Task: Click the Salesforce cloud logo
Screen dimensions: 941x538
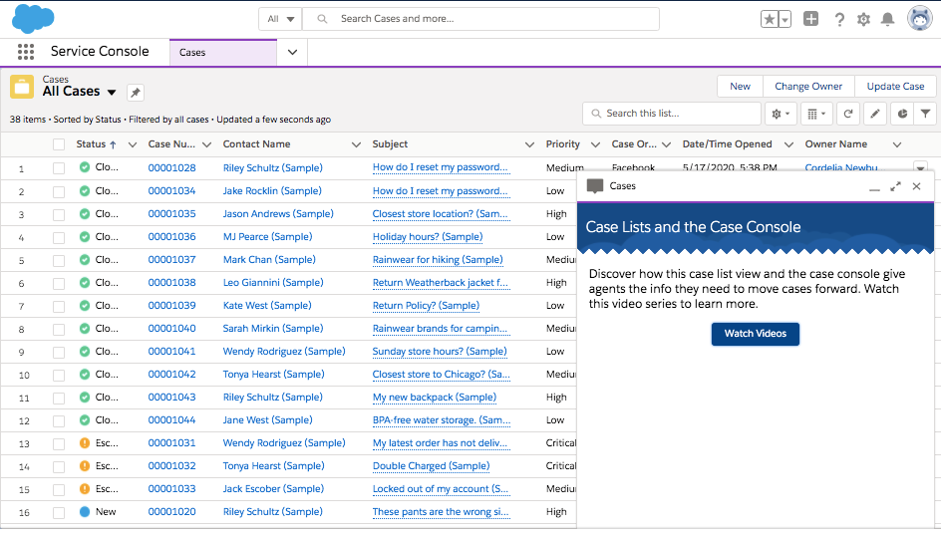Action: coord(33,18)
